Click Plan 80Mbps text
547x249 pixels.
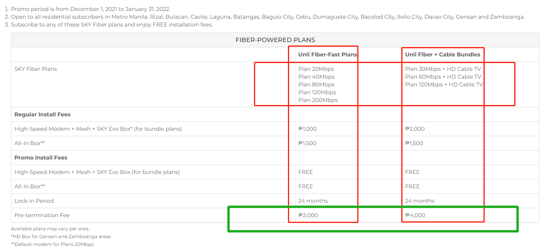tap(316, 84)
